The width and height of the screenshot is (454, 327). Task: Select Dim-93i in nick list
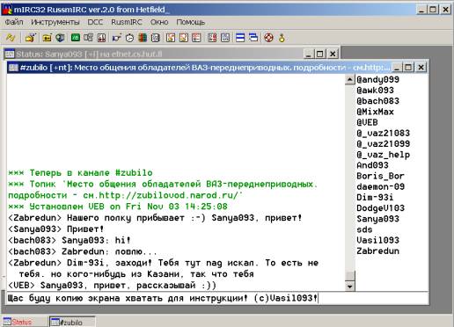[375, 198]
